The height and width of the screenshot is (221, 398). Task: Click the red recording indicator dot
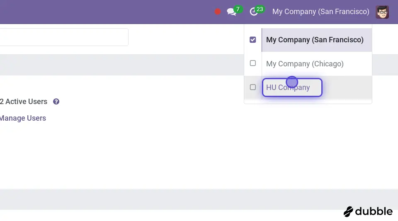click(x=218, y=12)
